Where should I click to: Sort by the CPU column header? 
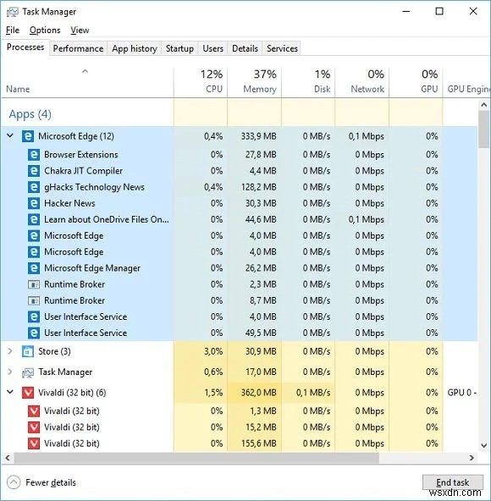tap(201, 82)
